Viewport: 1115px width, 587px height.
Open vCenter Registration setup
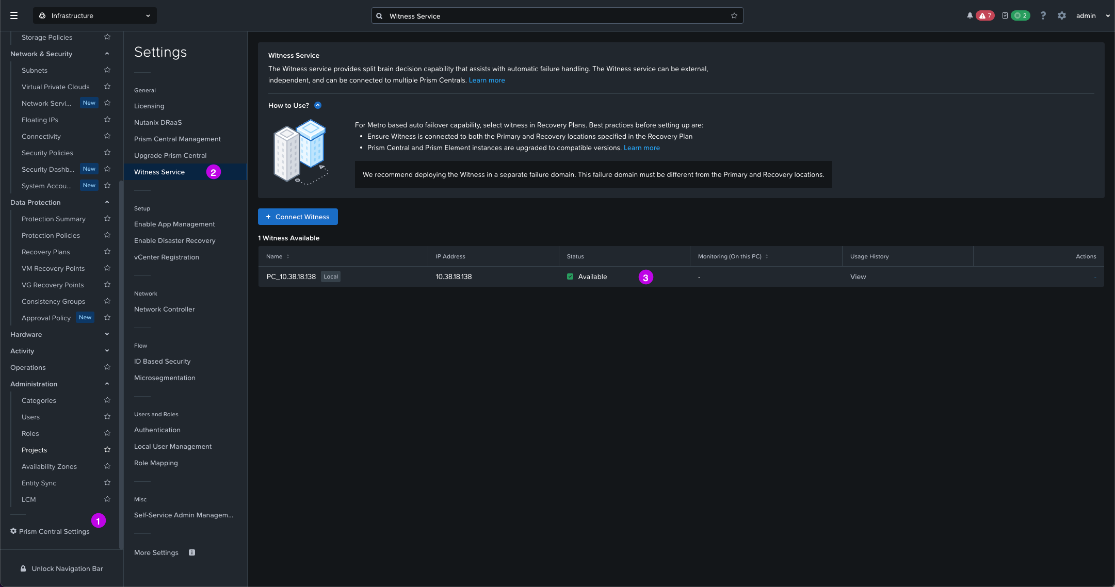167,257
